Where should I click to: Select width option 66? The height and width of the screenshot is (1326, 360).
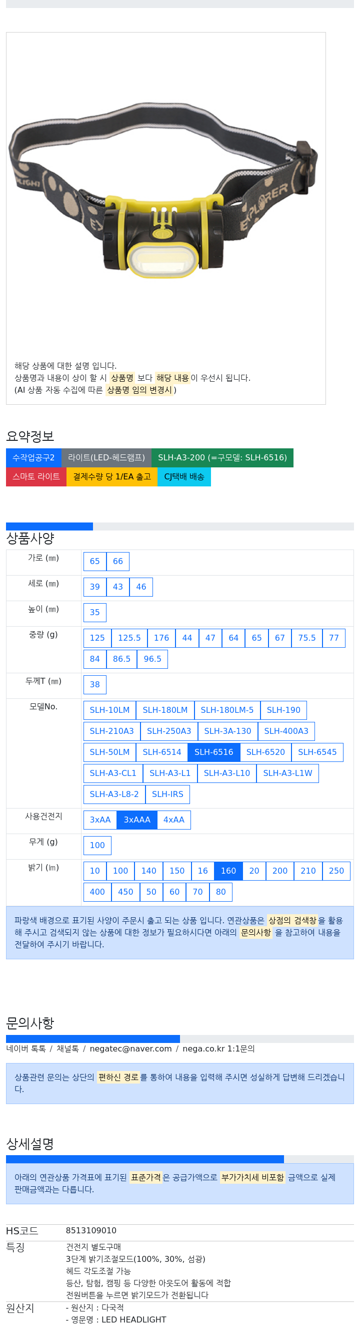(117, 561)
